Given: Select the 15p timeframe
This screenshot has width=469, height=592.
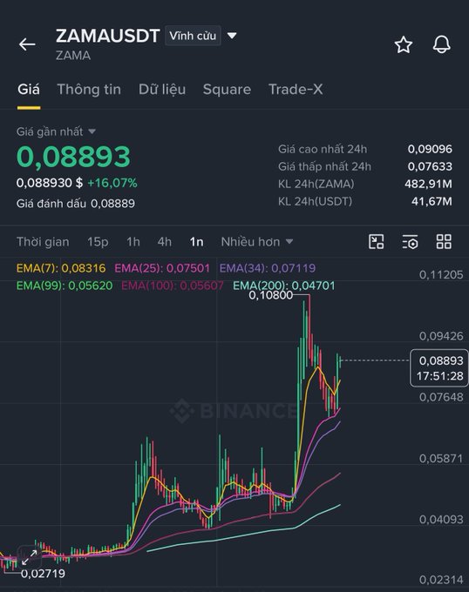Looking at the screenshot, I should click(x=98, y=242).
